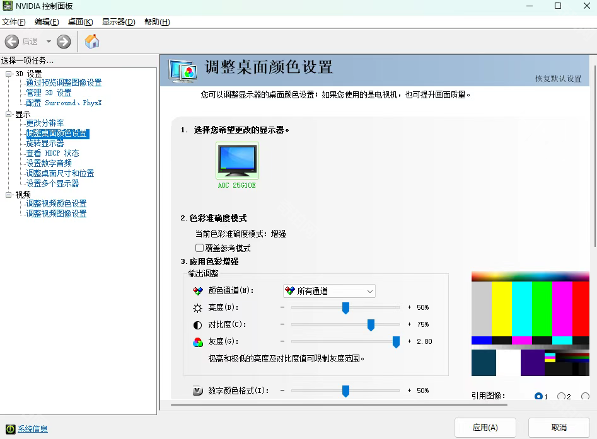Click the 取消 button
This screenshot has height=439, width=597.
(x=559, y=428)
